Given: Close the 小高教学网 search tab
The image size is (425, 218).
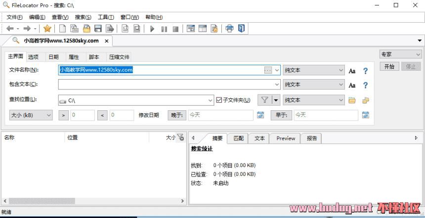Looking at the screenshot, I should [107, 41].
